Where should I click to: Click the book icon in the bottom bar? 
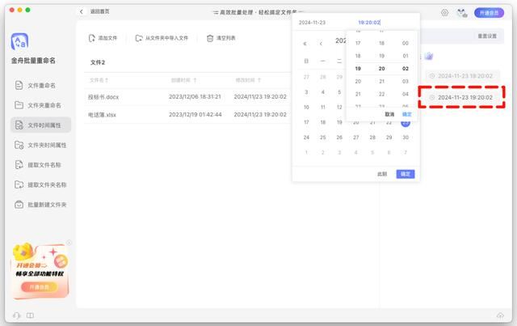(x=30, y=315)
